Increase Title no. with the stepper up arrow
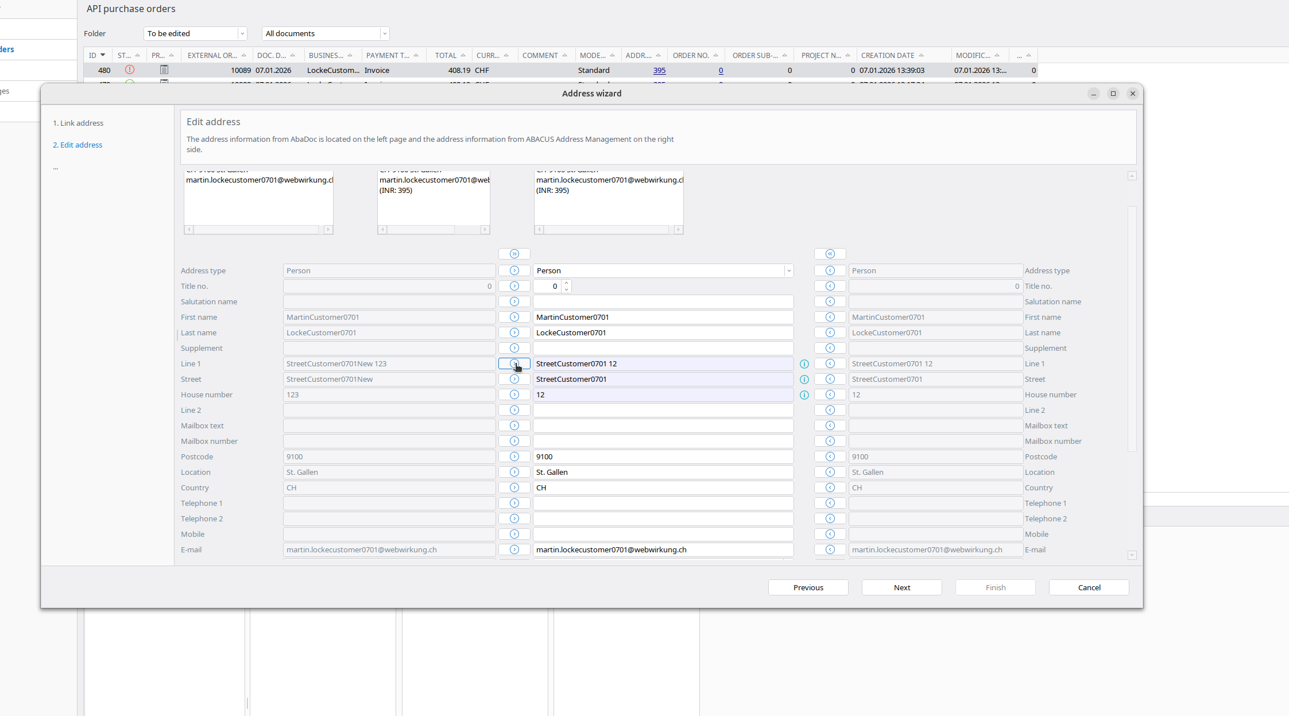This screenshot has width=1289, height=716. coord(566,284)
